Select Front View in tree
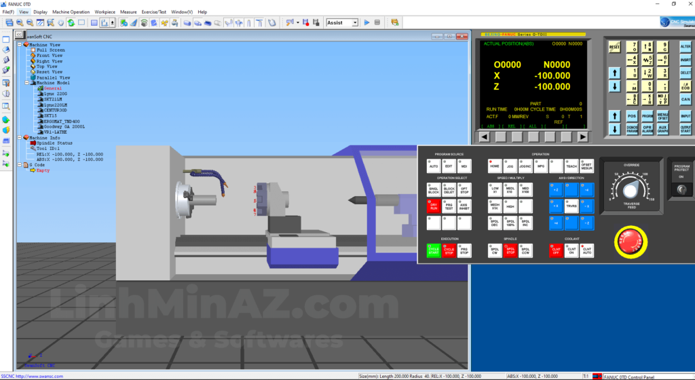The width and height of the screenshot is (695, 380). pos(49,56)
